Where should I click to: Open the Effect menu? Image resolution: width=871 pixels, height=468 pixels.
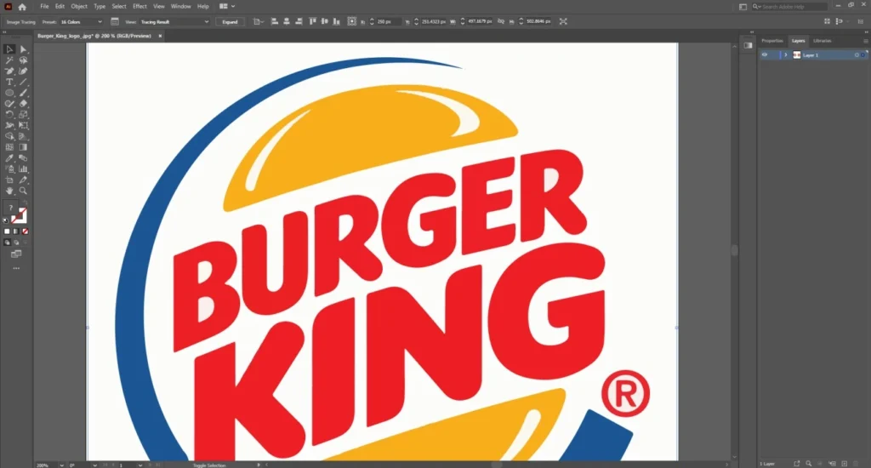click(139, 6)
